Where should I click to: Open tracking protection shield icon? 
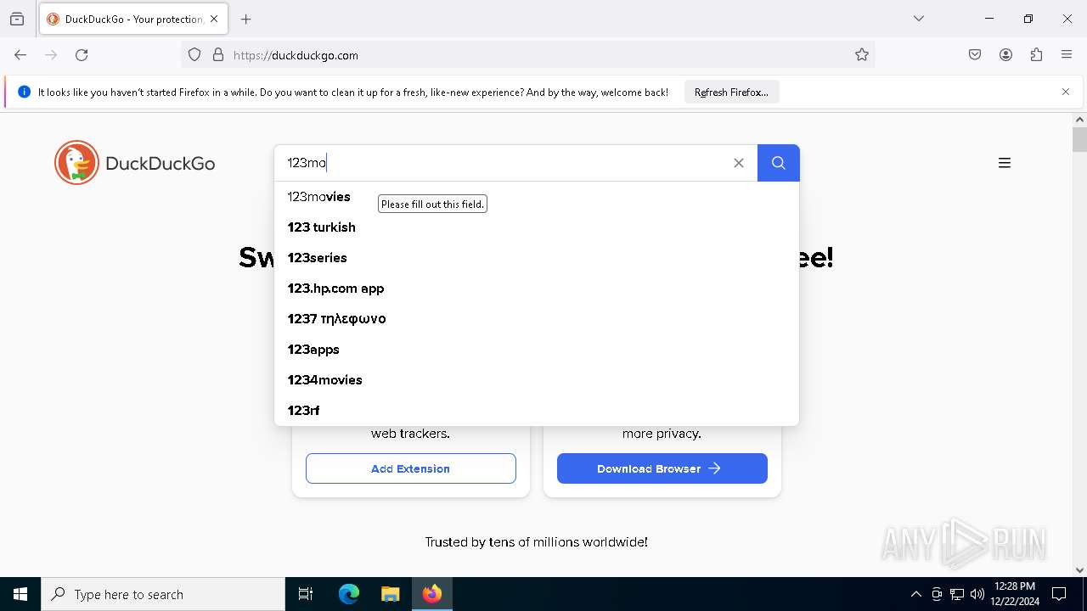194,55
